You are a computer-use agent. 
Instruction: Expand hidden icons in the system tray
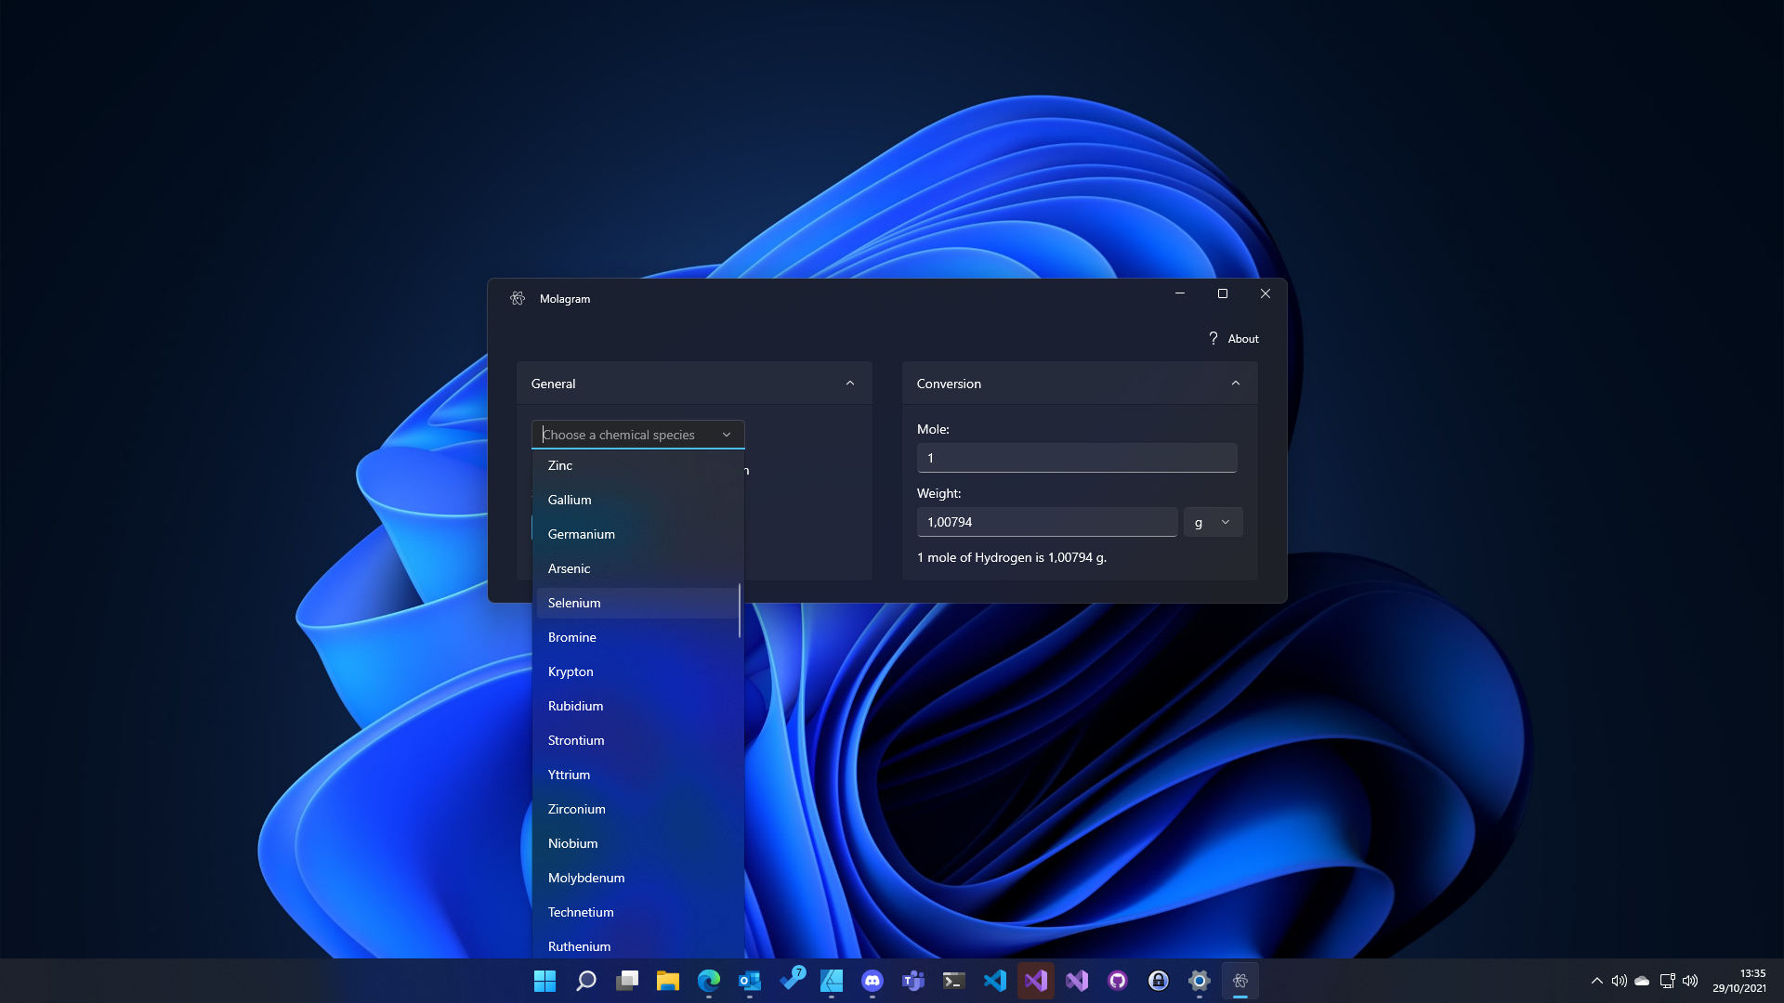point(1597,981)
